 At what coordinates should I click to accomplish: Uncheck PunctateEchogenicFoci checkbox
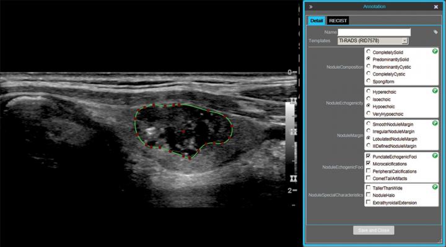click(x=369, y=156)
